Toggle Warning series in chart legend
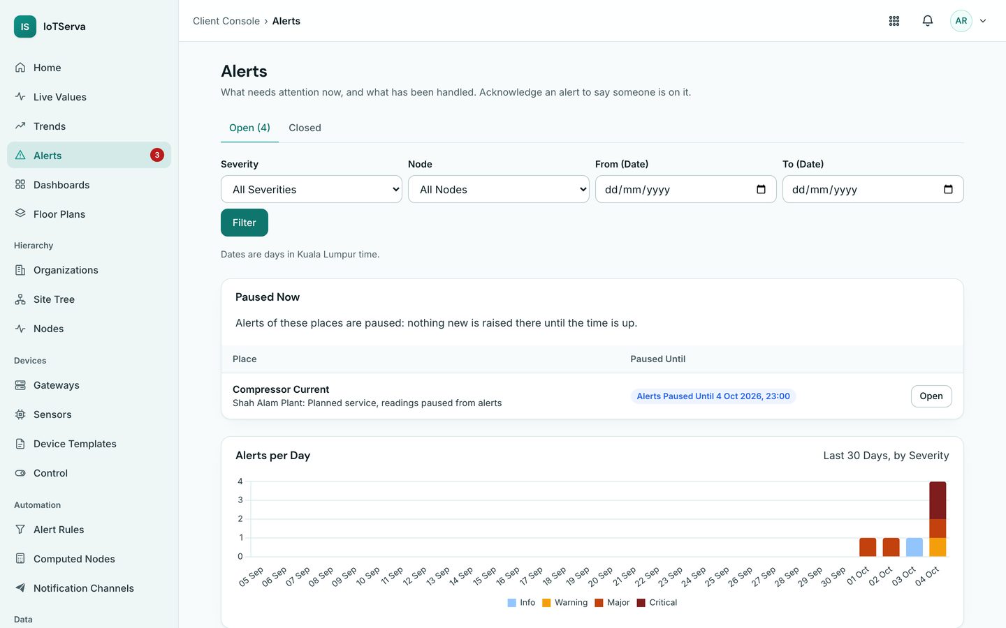 565,602
